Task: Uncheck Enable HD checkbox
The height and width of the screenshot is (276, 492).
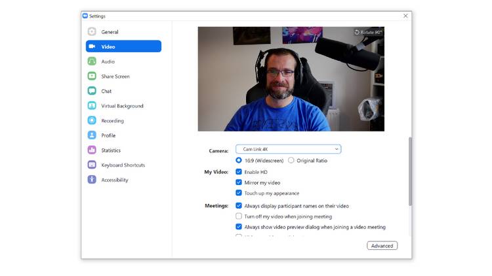Action: (x=239, y=172)
